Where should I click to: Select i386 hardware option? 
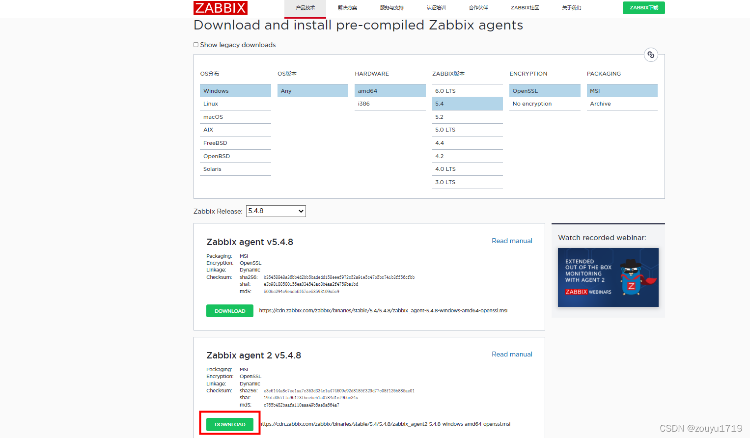390,104
